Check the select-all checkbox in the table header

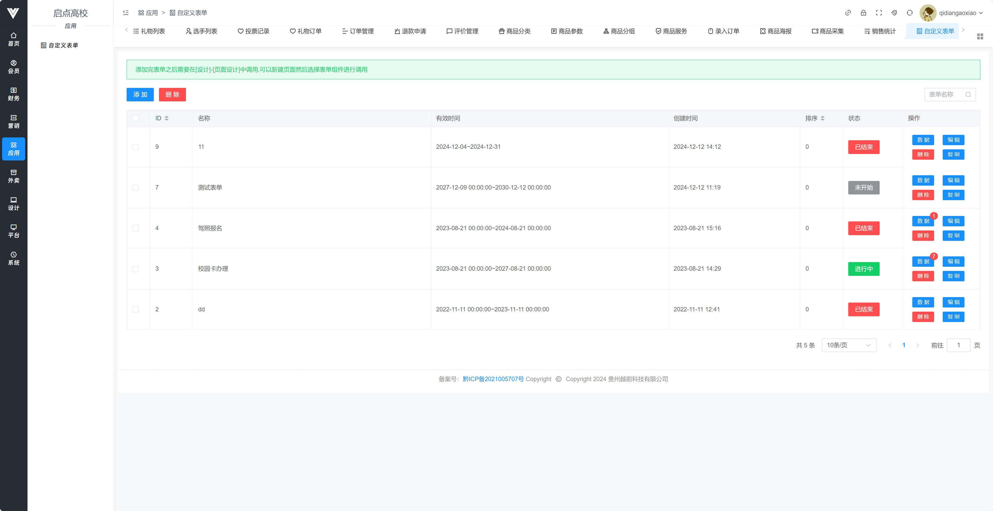point(136,118)
